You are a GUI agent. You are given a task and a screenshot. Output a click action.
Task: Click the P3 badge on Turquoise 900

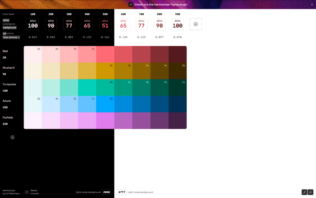183,82
